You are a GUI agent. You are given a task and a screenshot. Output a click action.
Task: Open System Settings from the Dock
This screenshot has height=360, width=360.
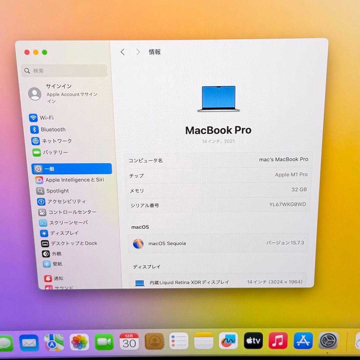328,340
